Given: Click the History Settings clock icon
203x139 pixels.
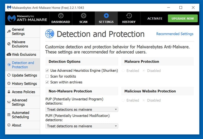Looking at the screenshot, I should coord(9,83).
